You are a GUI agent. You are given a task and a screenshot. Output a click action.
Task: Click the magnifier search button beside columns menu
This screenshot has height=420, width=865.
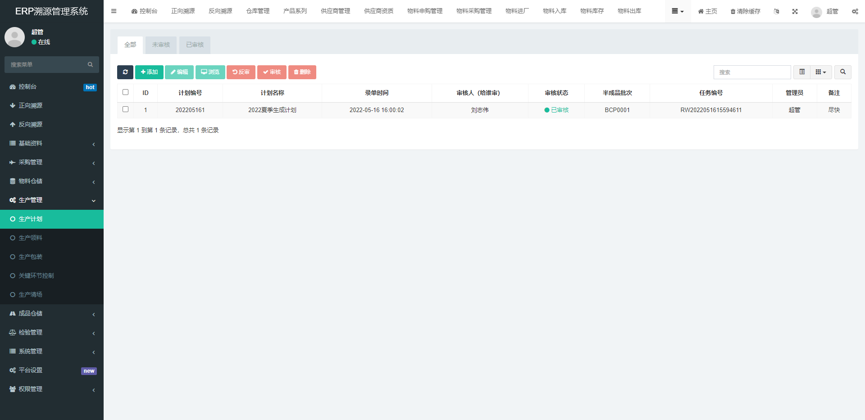tap(843, 72)
